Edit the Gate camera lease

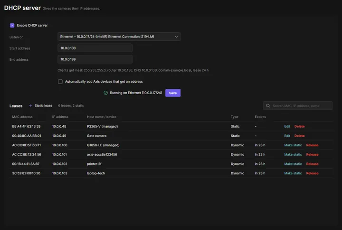click(287, 136)
